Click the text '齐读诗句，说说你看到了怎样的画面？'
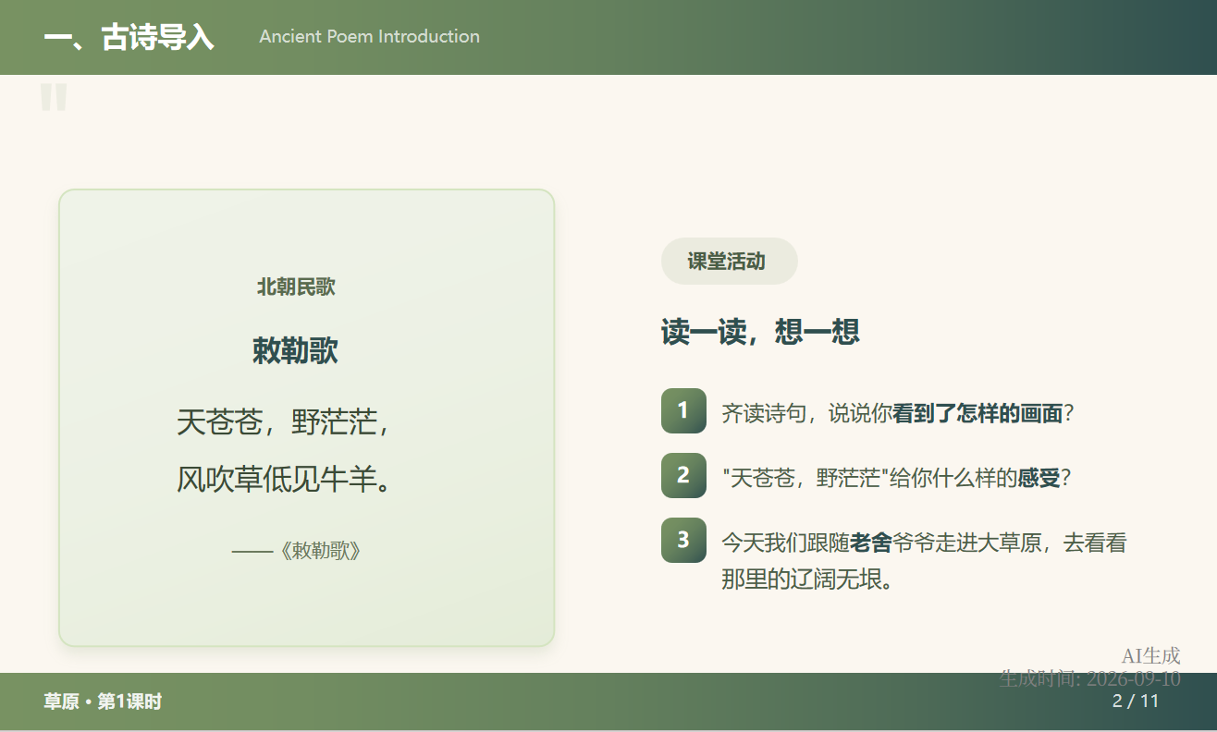 coord(897,413)
